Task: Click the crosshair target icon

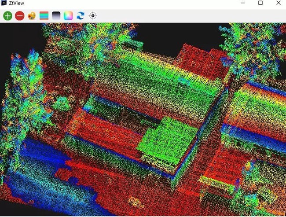Action: (92, 16)
